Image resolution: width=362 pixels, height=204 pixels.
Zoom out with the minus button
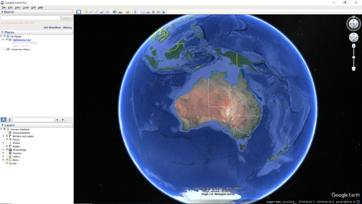[353, 68]
